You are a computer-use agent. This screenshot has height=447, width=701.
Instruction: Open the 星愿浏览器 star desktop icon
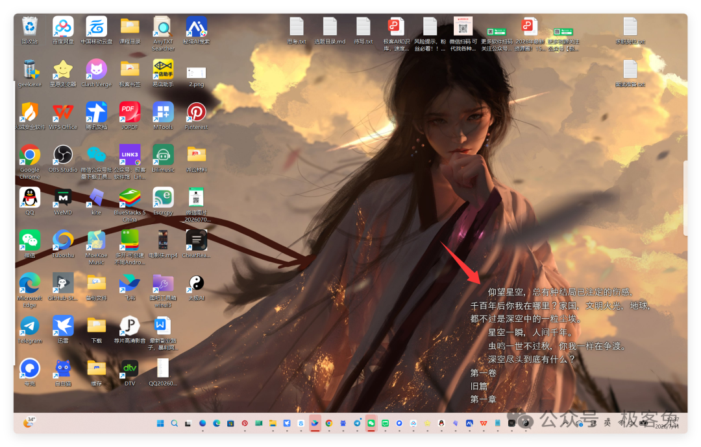[x=63, y=73]
